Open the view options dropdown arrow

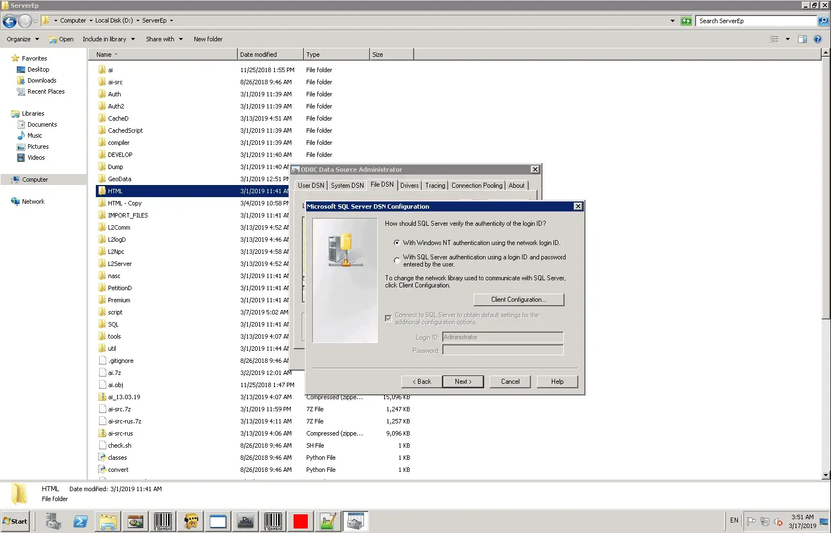coord(787,39)
